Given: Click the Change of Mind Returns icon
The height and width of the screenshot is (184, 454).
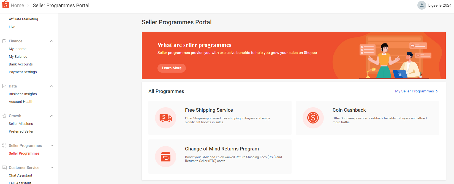Looking at the screenshot, I should [165, 156].
